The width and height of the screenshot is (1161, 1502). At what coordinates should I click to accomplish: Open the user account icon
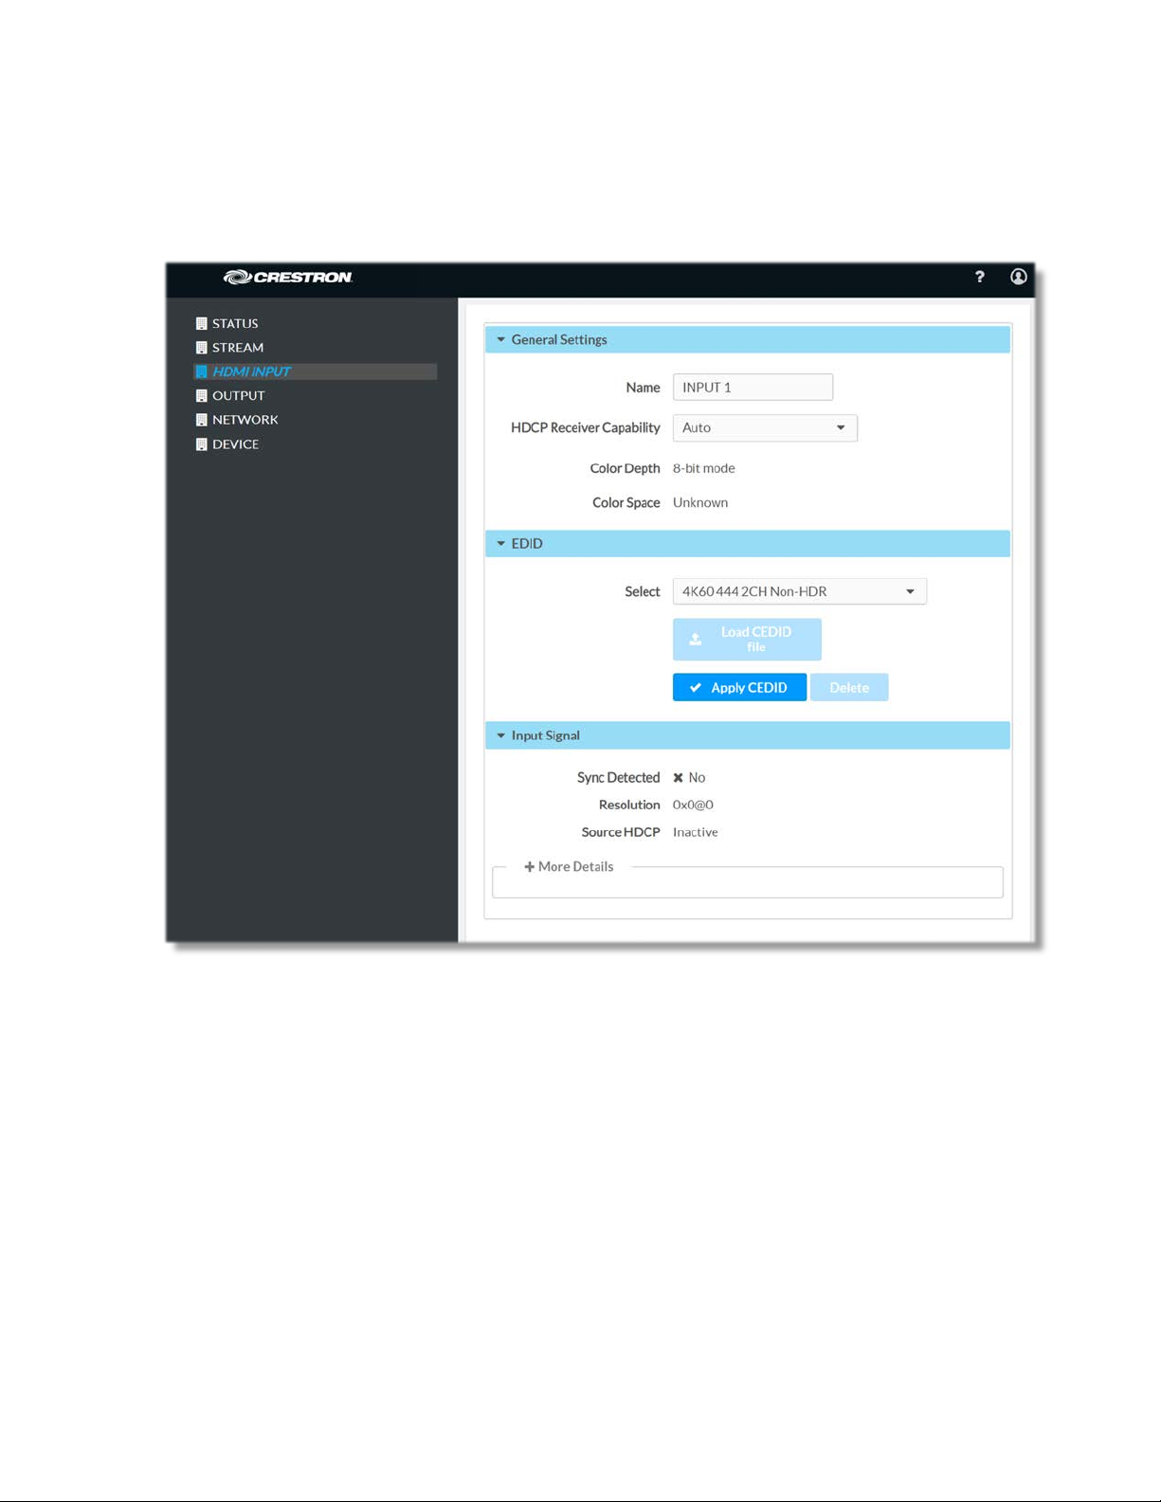tap(1018, 277)
